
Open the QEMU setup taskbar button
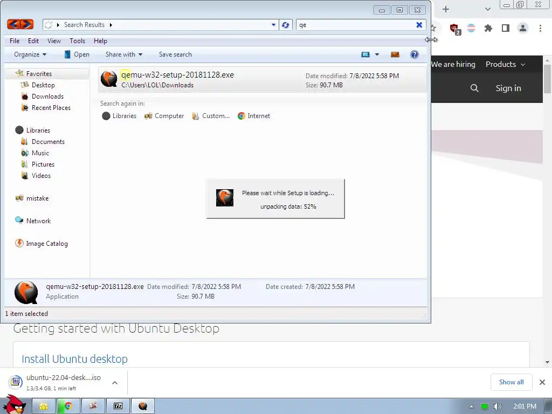point(142,406)
